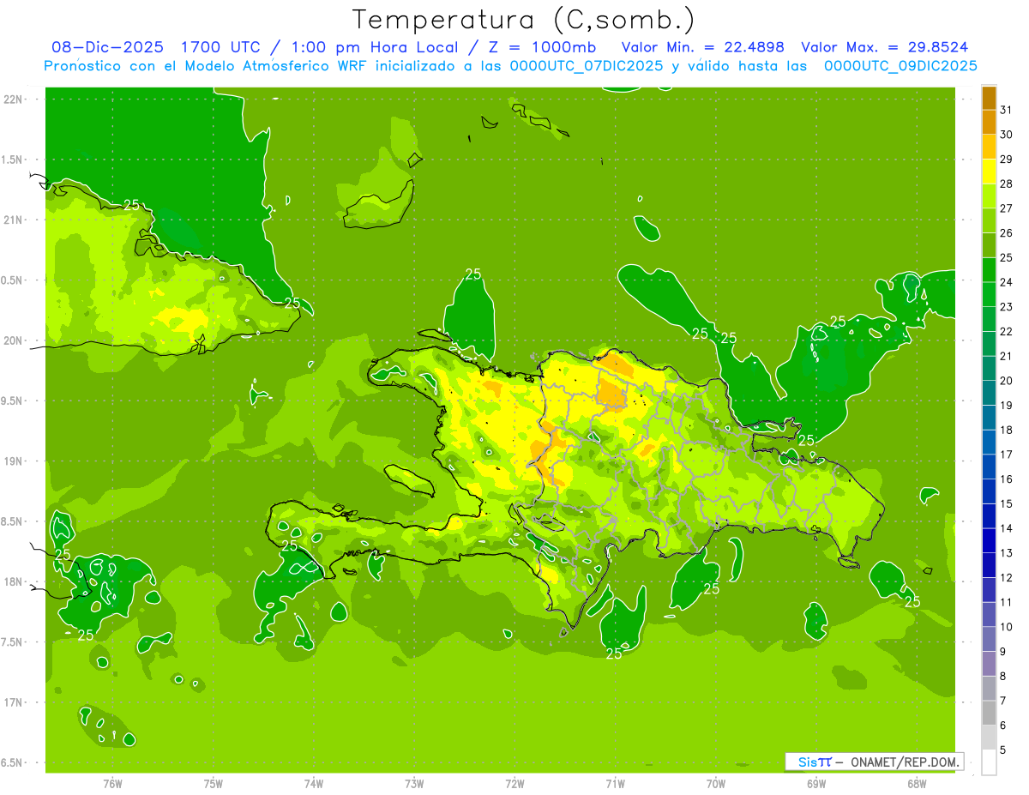This screenshot has height=795, width=1029.
Task: Click the '22N' latitude axis label
Action: pyautogui.click(x=13, y=99)
